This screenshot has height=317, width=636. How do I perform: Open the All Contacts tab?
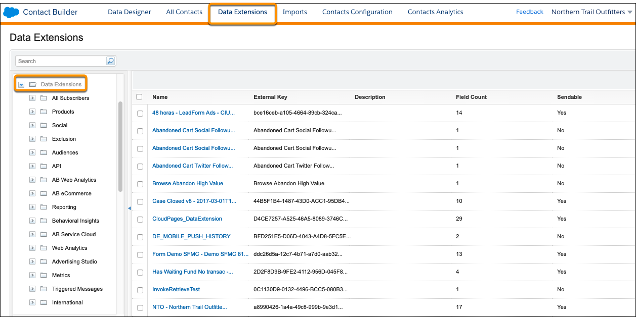click(x=184, y=12)
